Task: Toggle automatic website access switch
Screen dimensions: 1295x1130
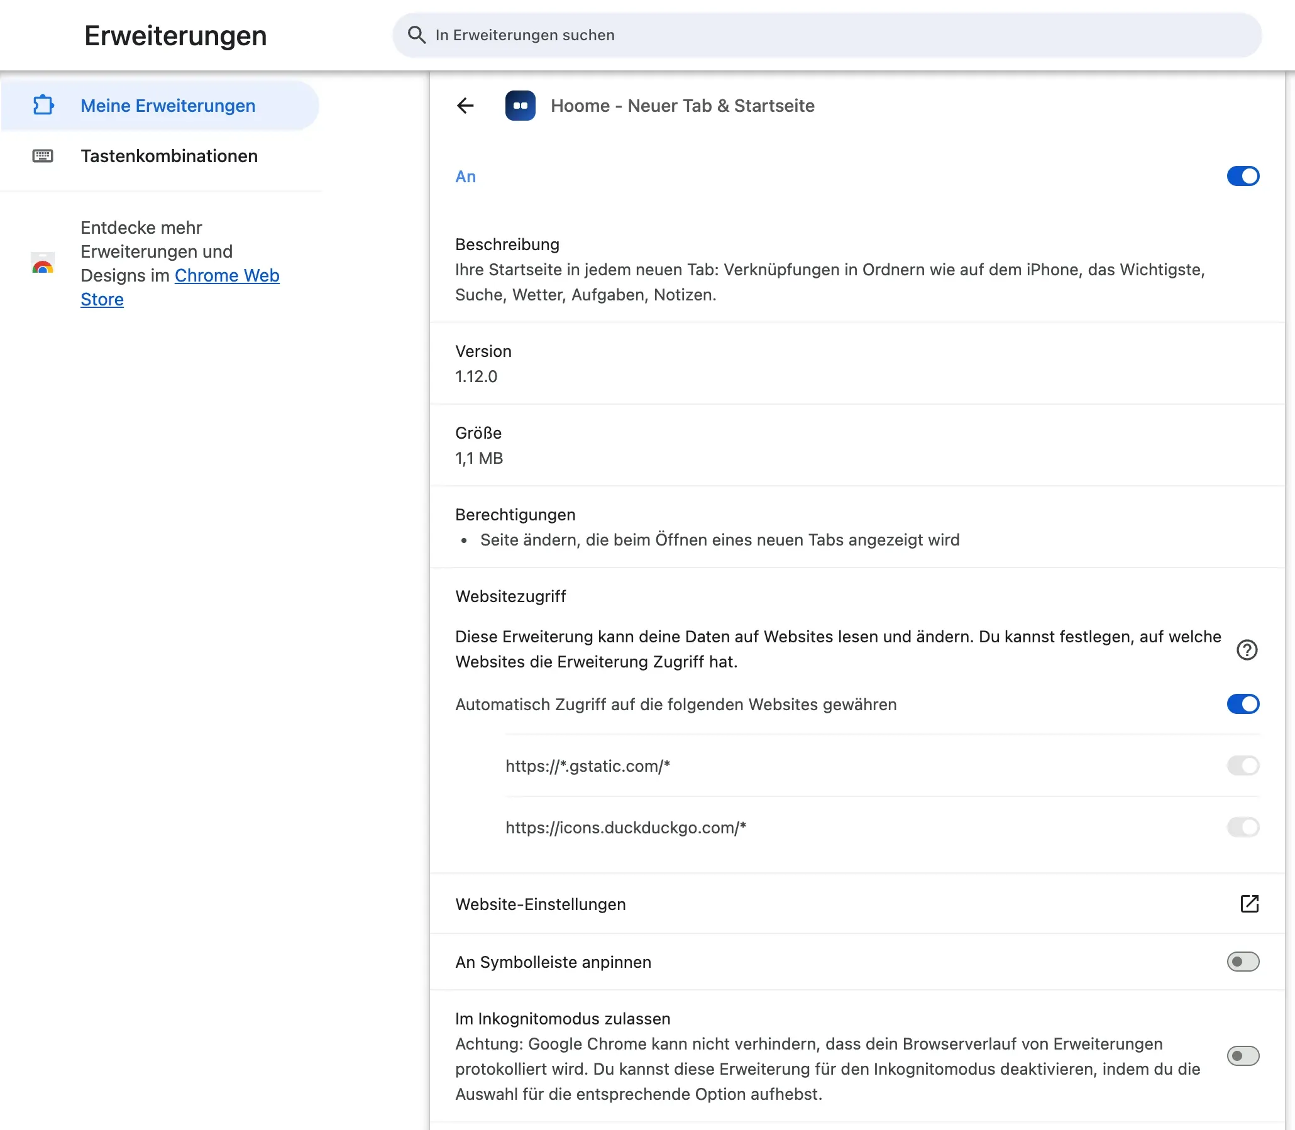Action: pyautogui.click(x=1243, y=704)
